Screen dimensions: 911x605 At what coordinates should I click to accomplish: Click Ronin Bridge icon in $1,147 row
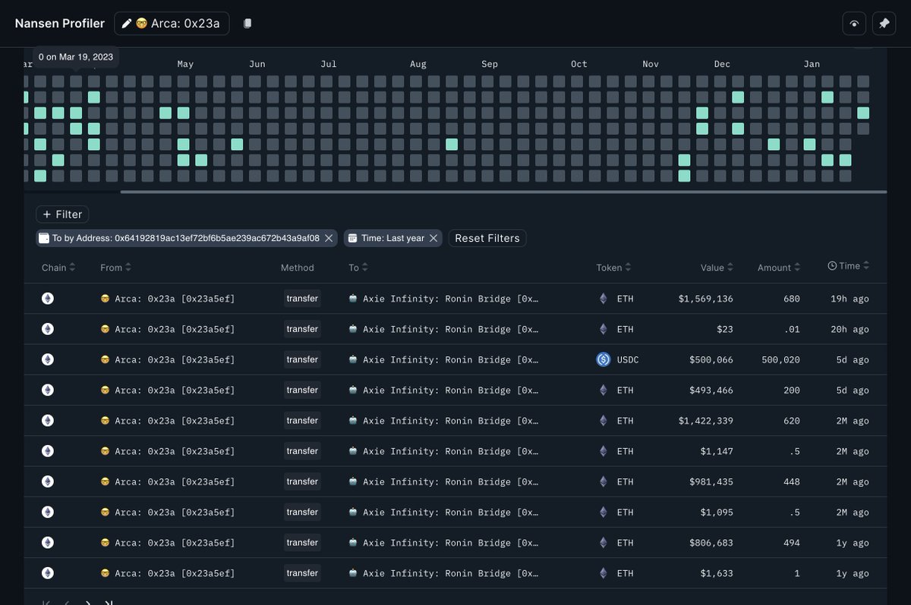pos(353,451)
